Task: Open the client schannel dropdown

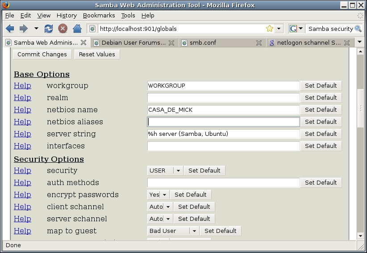Action: [167, 207]
